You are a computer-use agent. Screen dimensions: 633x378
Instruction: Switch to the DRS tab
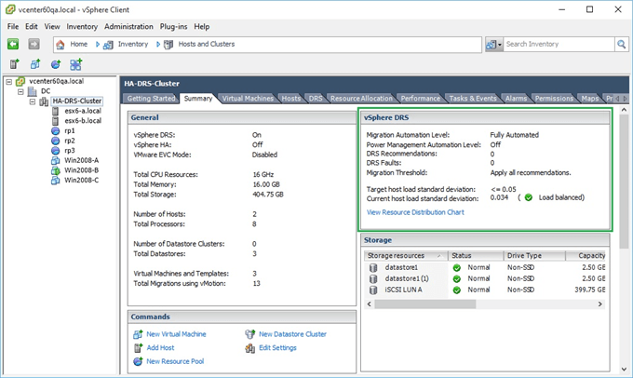pyautogui.click(x=316, y=99)
